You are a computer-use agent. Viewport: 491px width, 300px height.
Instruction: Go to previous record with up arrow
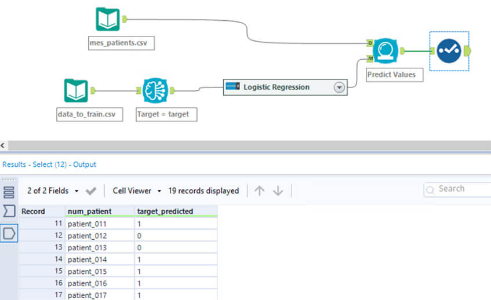point(259,191)
